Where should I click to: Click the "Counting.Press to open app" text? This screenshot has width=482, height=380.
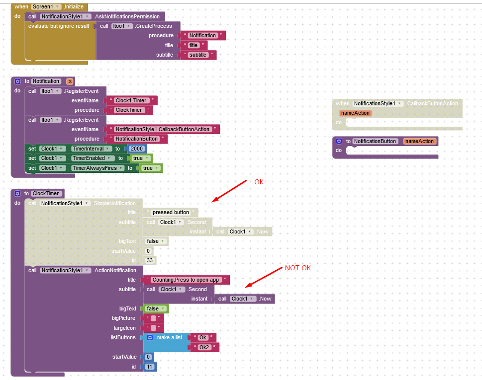click(x=186, y=280)
